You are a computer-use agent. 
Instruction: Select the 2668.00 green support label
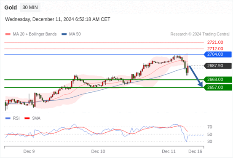pos(218,80)
